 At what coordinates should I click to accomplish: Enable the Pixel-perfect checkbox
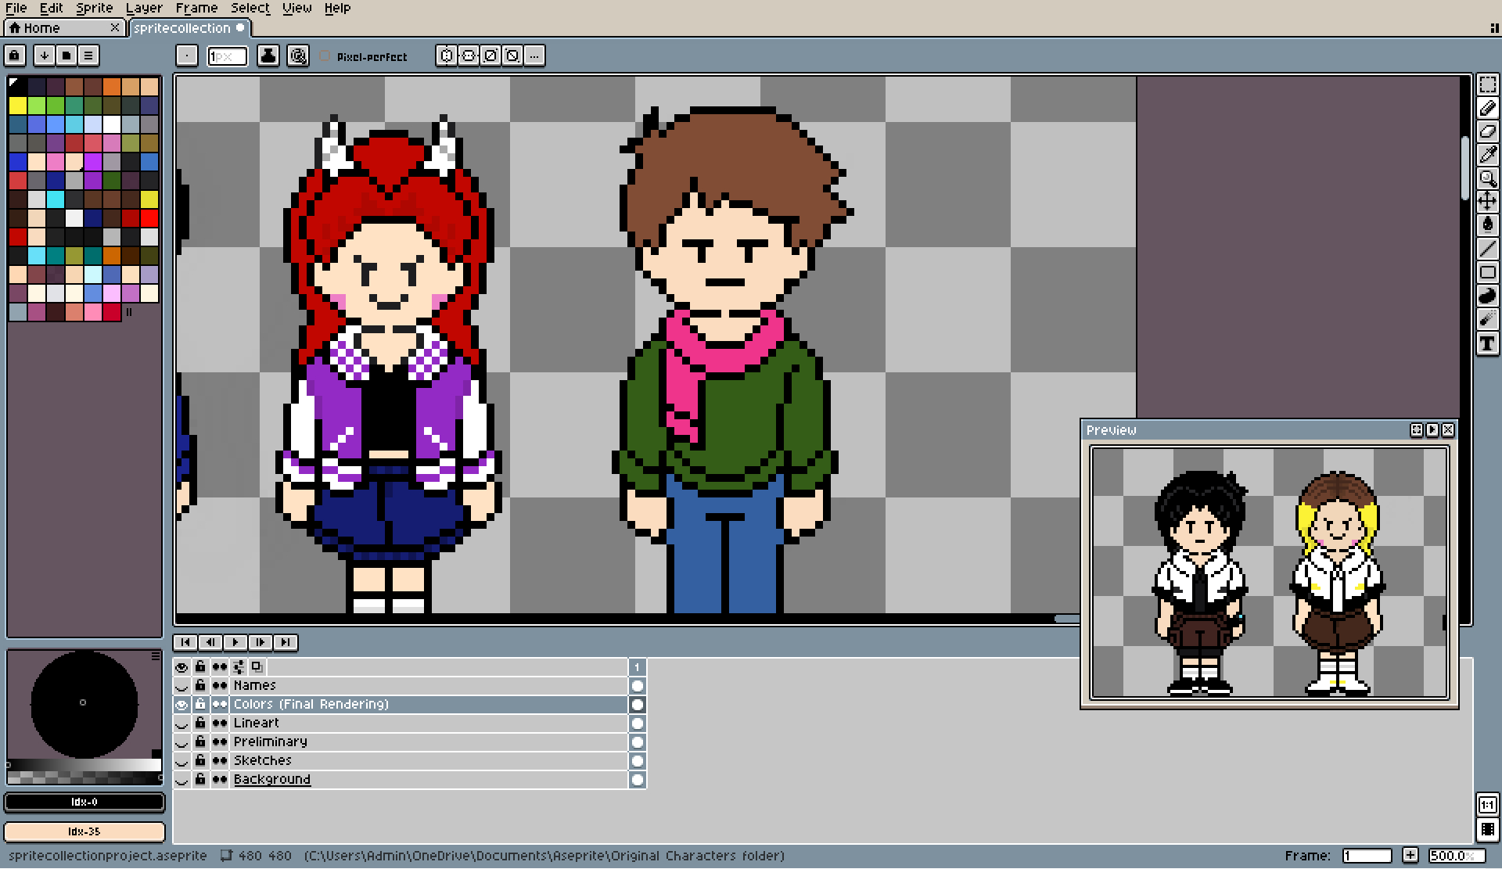(325, 56)
